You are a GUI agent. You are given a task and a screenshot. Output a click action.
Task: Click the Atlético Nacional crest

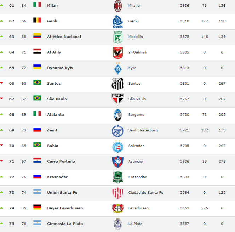click(117, 37)
